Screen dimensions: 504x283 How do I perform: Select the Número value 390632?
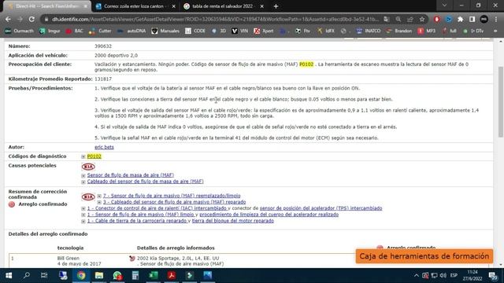click(103, 46)
